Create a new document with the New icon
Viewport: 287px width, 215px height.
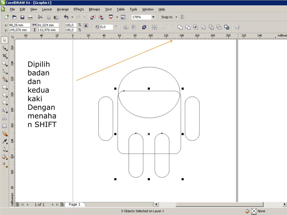(7, 17)
